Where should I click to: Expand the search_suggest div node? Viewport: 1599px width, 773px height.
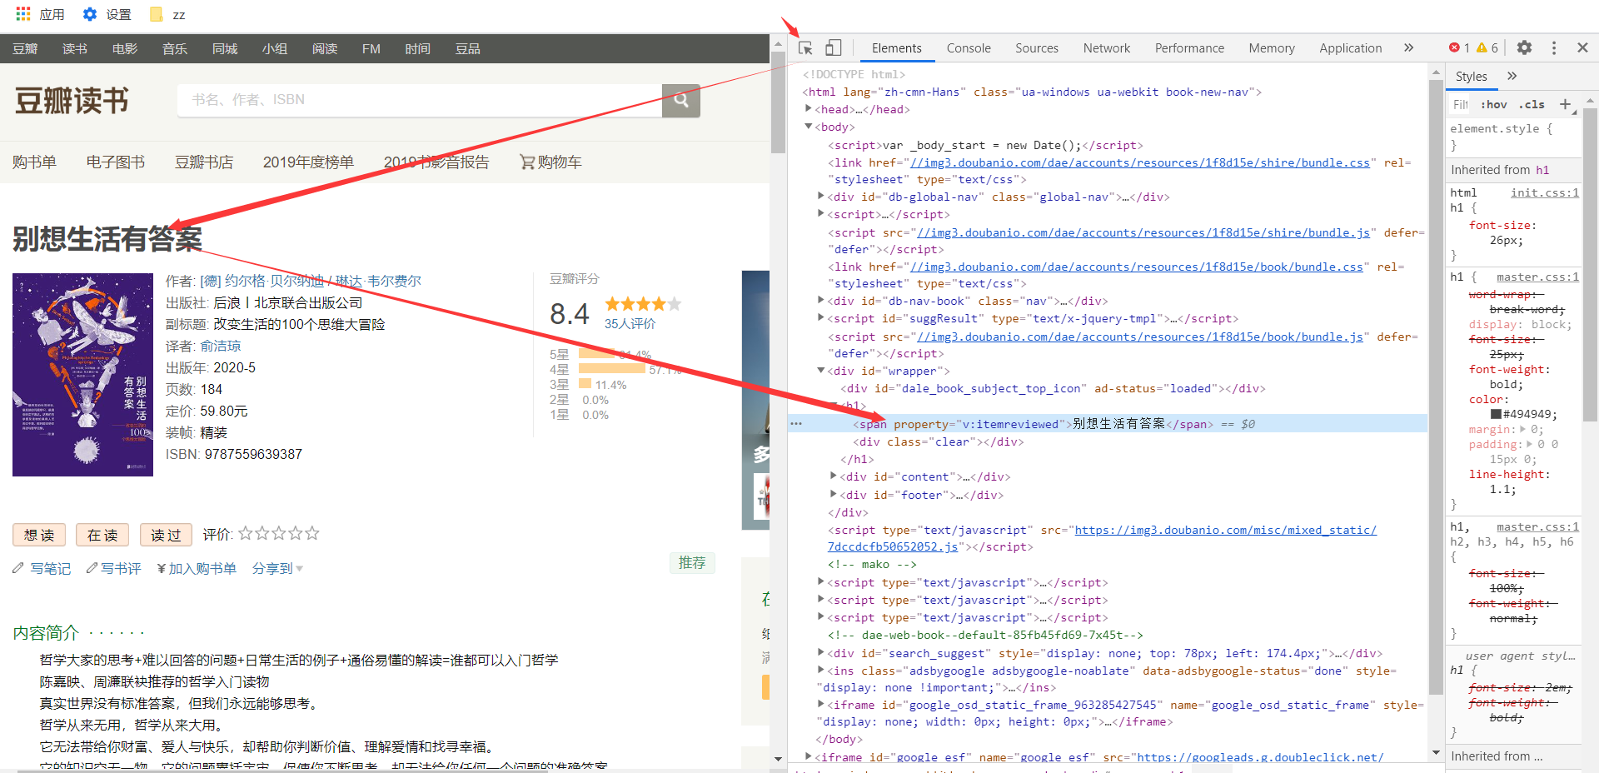click(820, 652)
